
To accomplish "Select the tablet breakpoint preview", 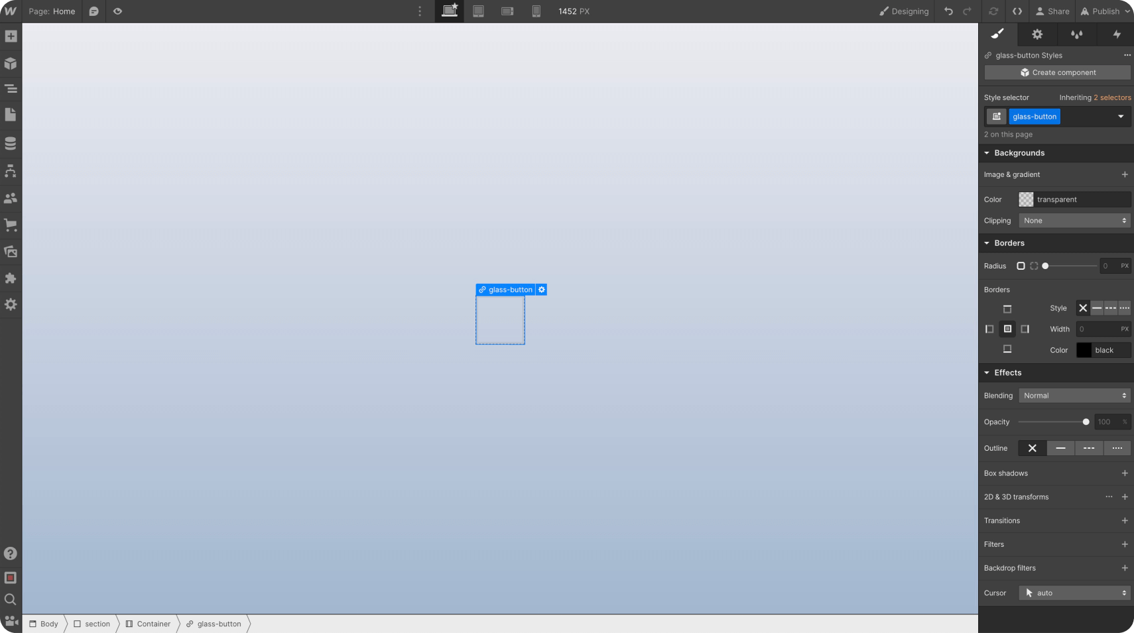I will tap(478, 11).
